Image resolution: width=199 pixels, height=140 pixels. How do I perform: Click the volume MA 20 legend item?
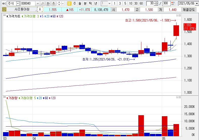39,98
